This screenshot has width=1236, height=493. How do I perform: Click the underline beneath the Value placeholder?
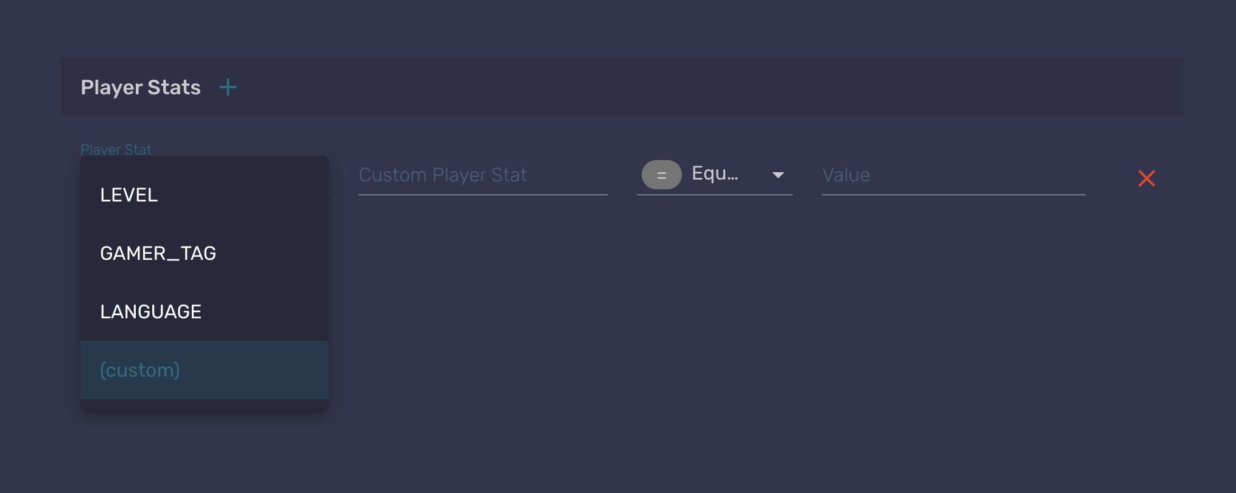(953, 194)
